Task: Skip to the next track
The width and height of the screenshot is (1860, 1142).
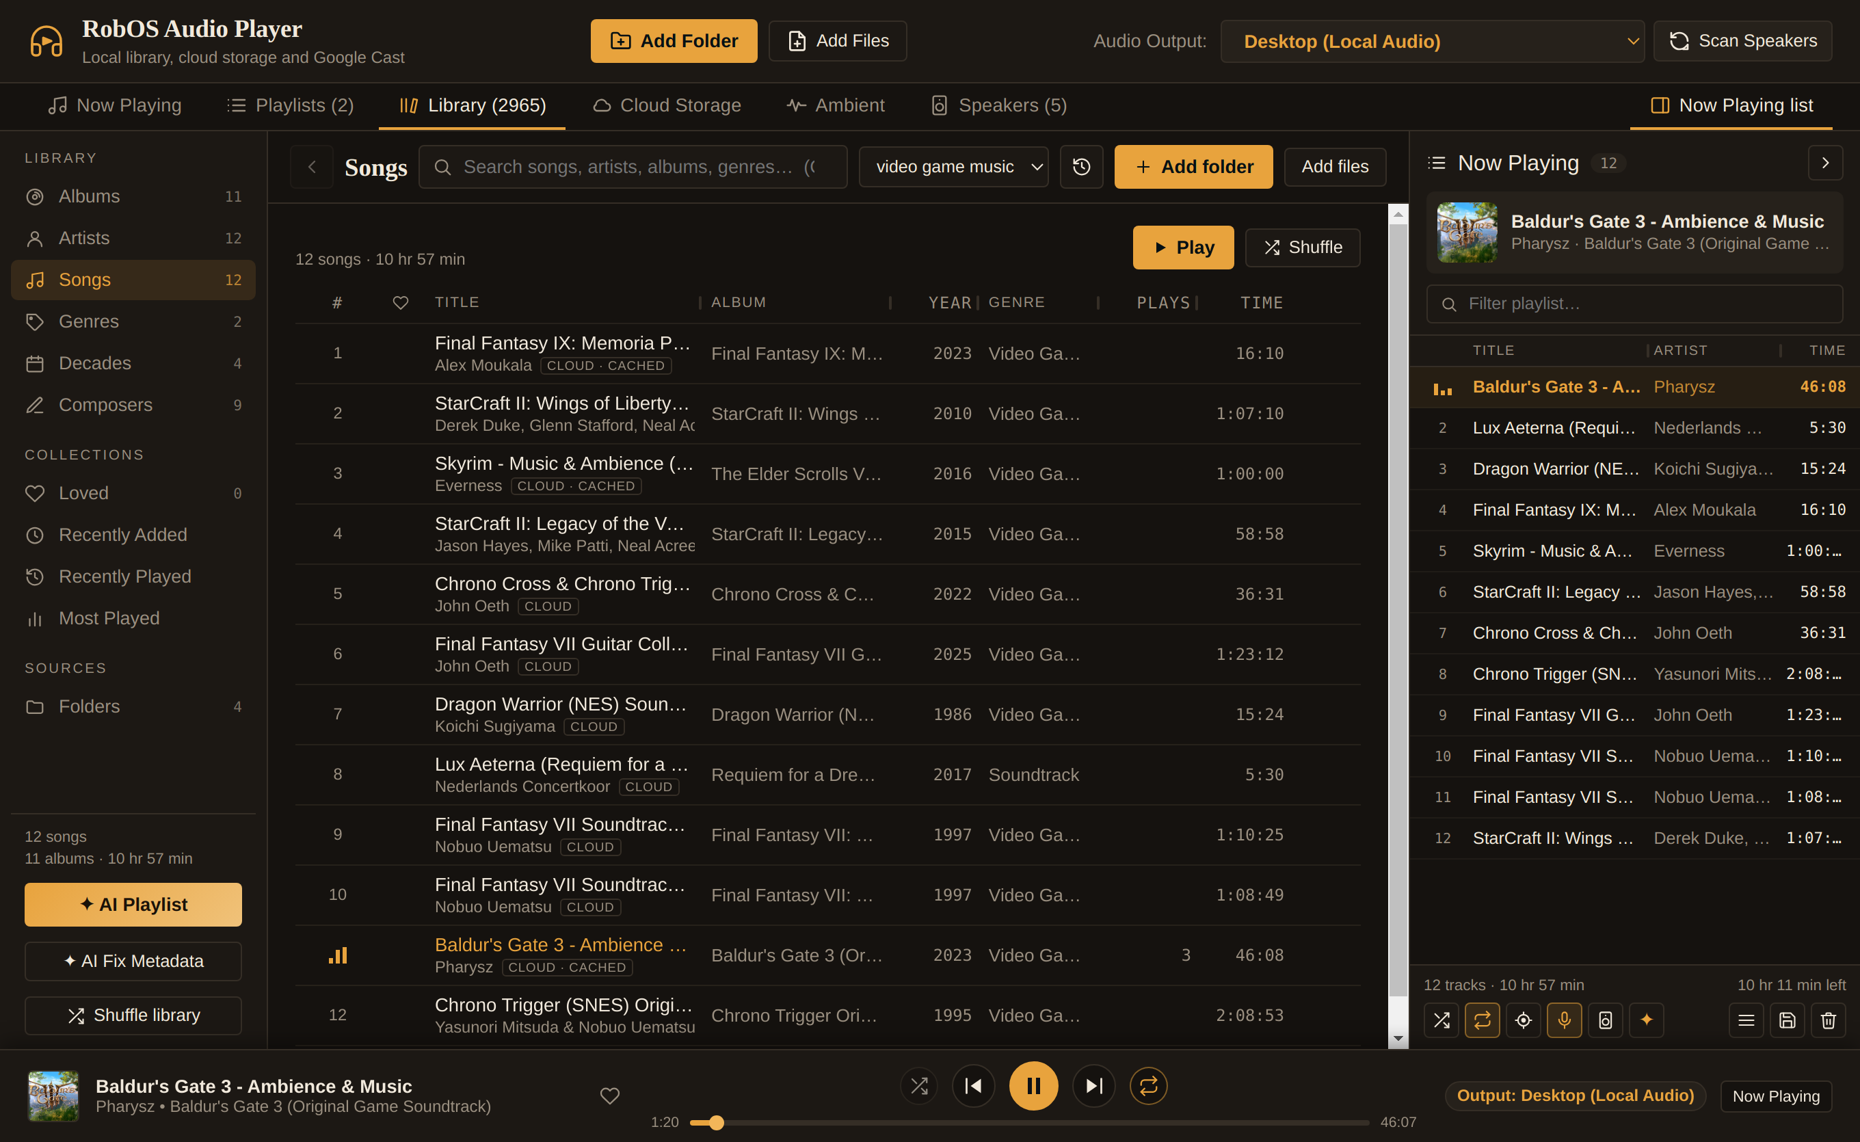Action: (x=1093, y=1085)
